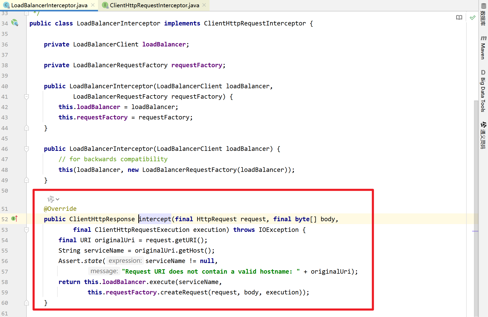
Task: Click ClientHttpResponse return type
Action: pos(102,219)
